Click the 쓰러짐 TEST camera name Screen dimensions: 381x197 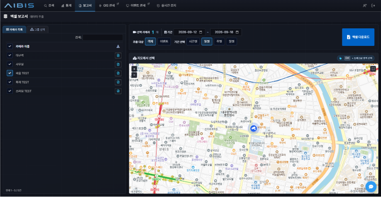click(23, 91)
